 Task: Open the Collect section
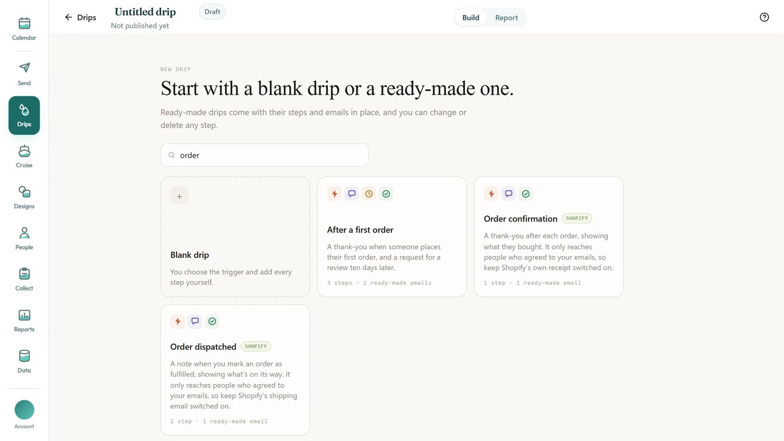[24, 280]
